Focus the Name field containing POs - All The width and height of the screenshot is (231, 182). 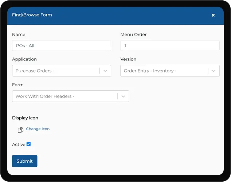pos(62,45)
